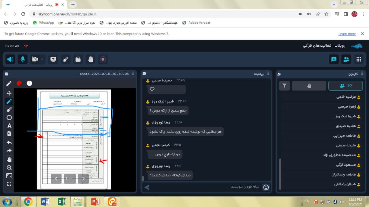Select the text tool
This screenshot has width=369, height=207.
pos(9,126)
